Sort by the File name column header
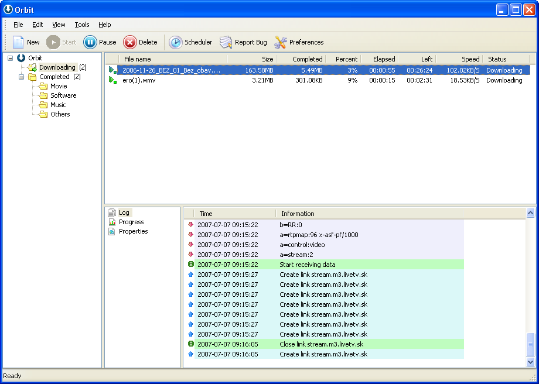 (173, 59)
